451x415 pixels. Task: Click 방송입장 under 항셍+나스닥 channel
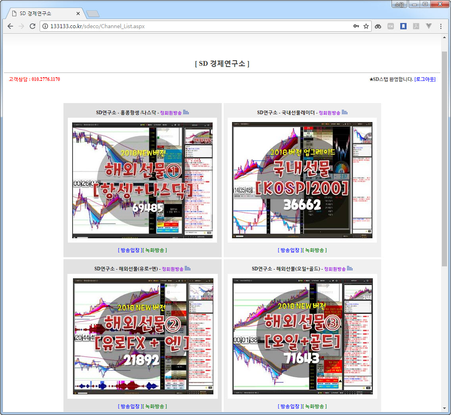tap(130, 250)
